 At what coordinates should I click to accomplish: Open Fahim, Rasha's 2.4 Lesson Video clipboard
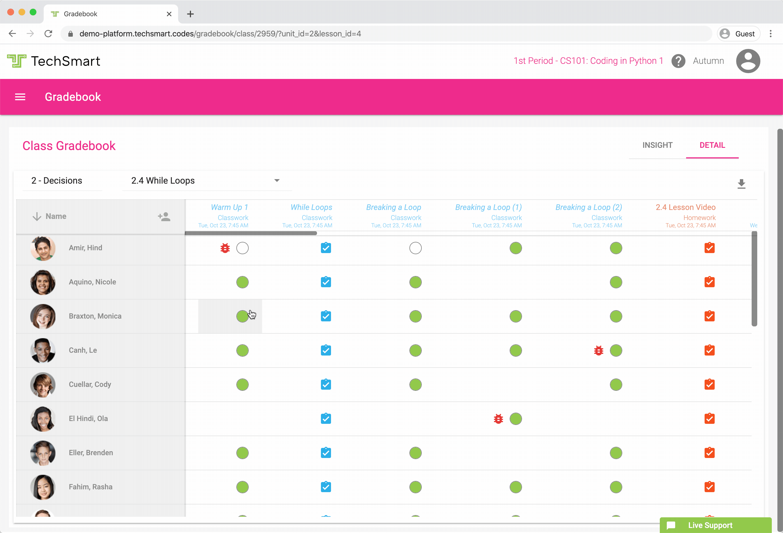709,487
